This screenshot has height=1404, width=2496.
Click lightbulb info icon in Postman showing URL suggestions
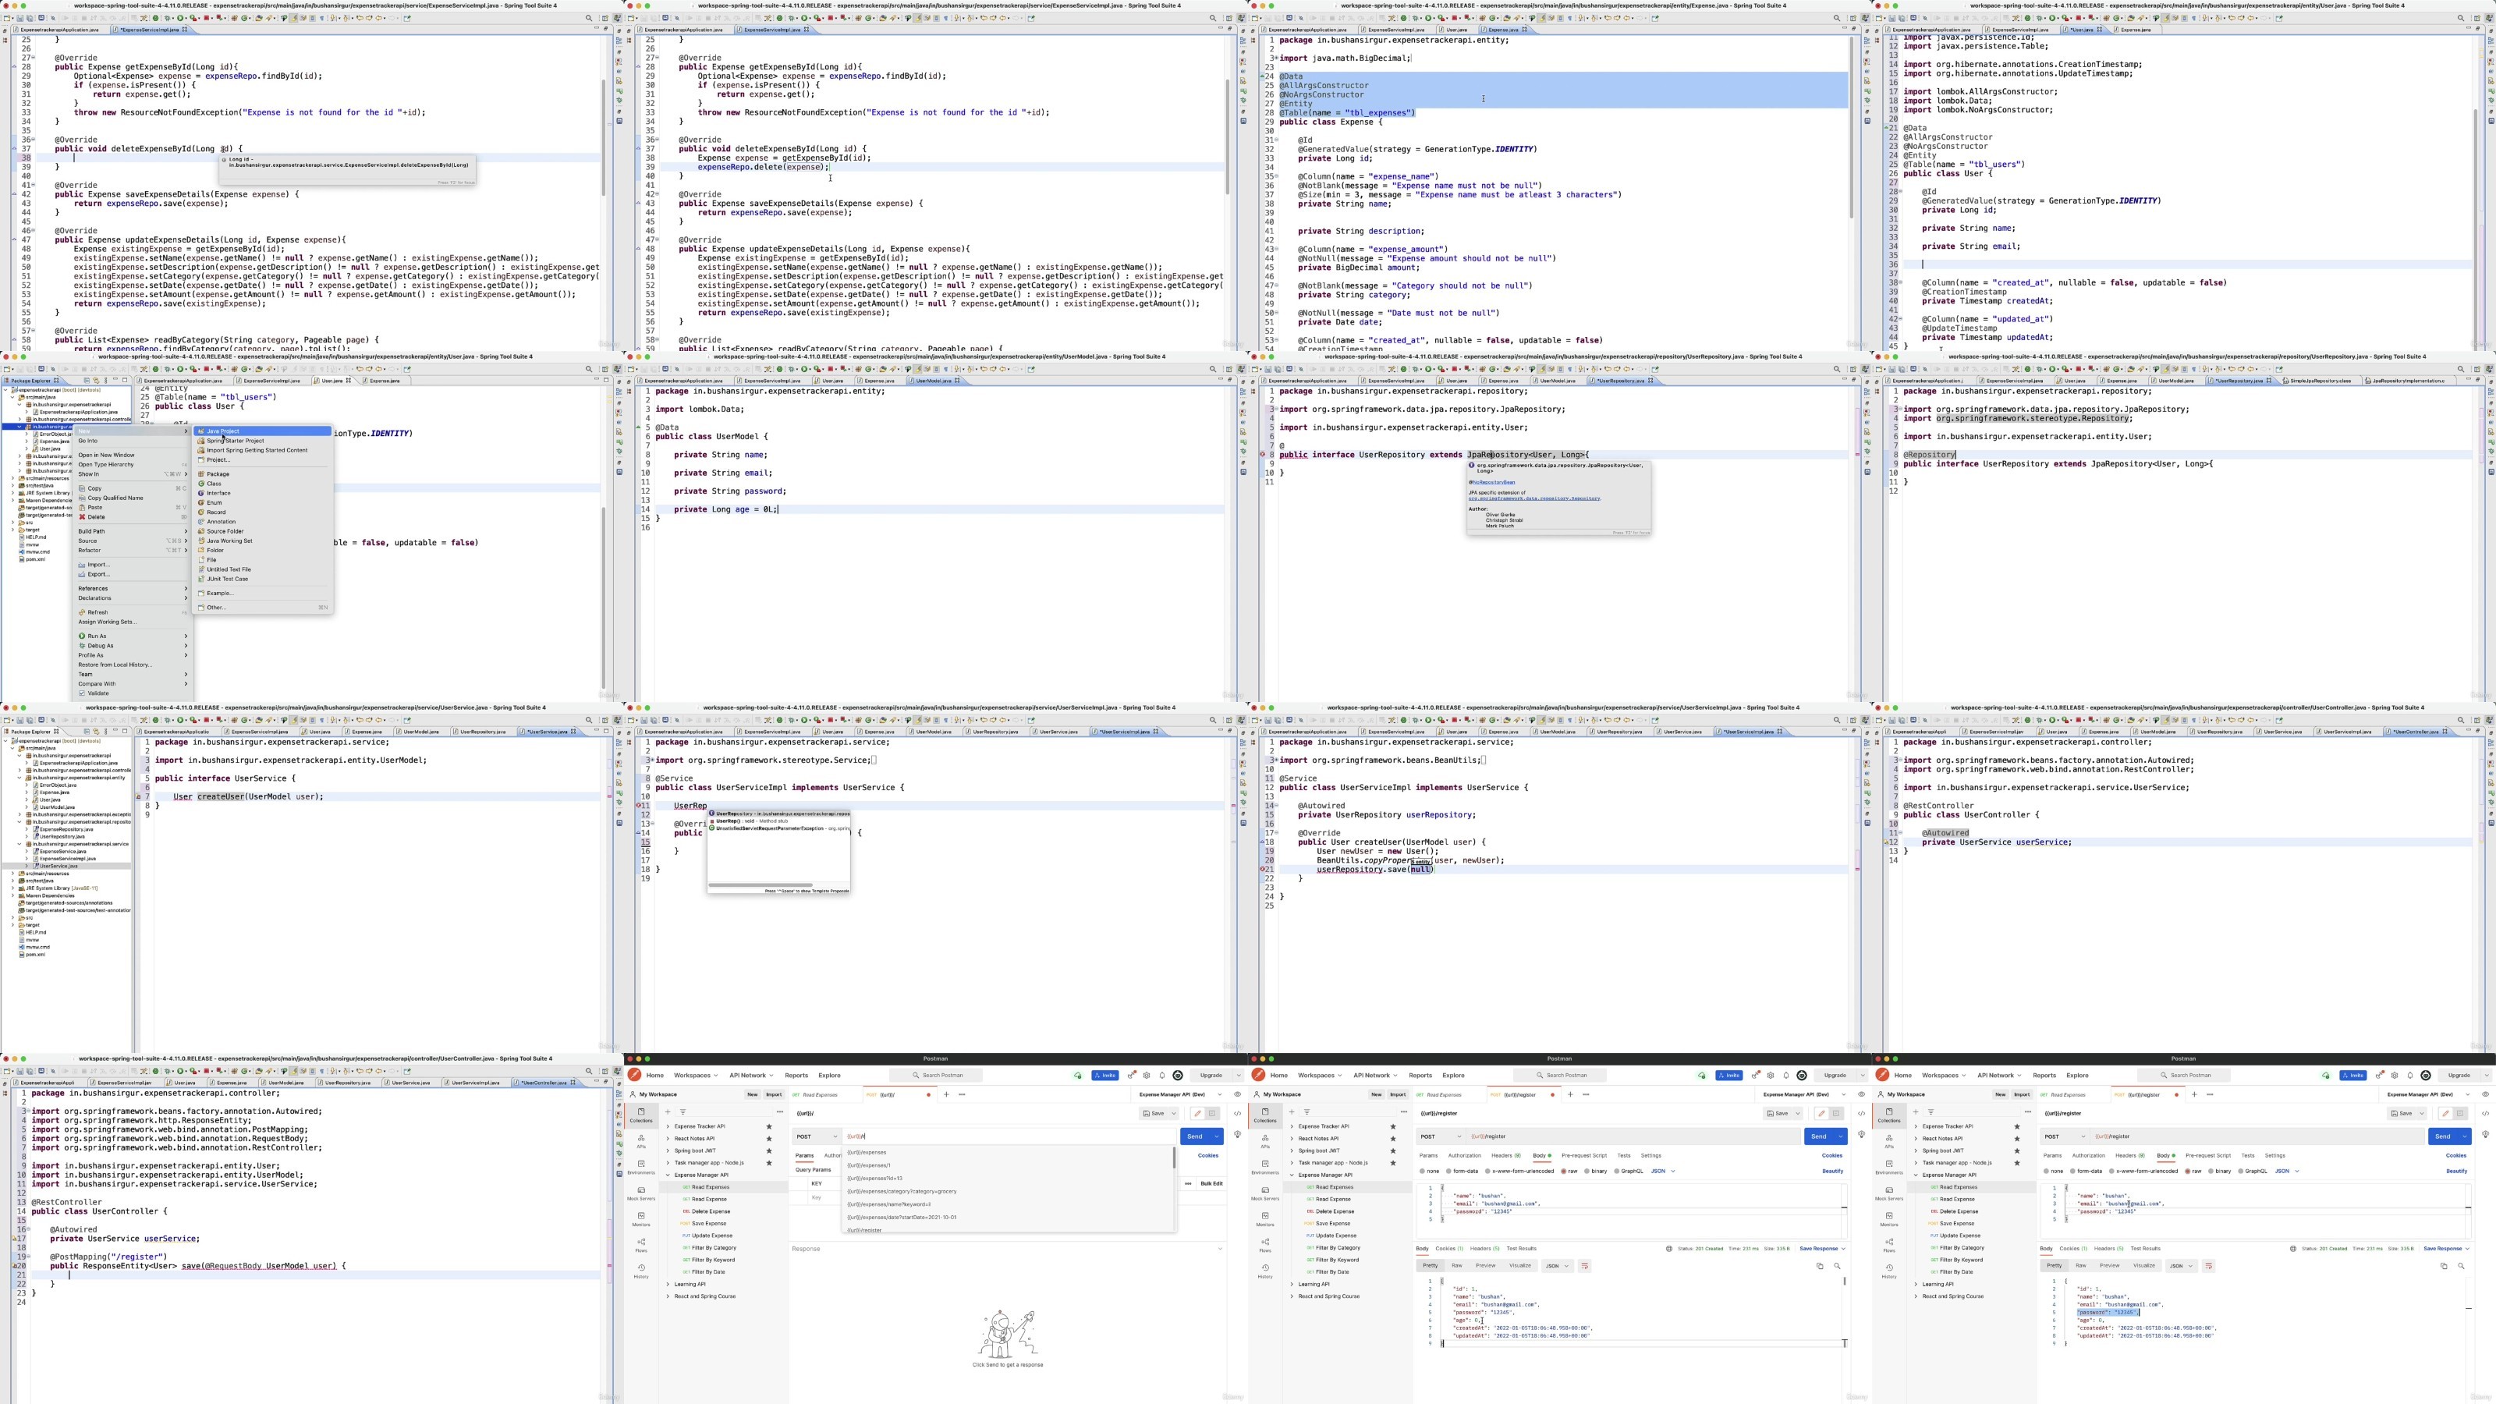click(1237, 1135)
